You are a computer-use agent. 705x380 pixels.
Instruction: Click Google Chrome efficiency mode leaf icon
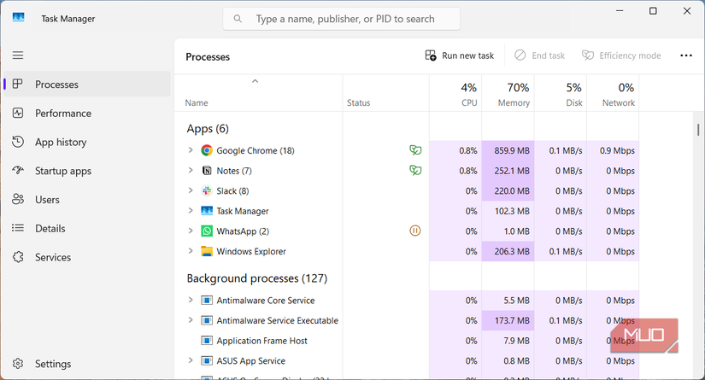tap(415, 150)
